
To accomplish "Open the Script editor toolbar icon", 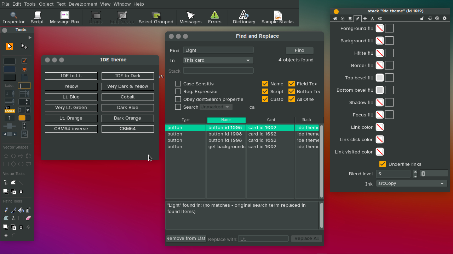I will (x=37, y=18).
